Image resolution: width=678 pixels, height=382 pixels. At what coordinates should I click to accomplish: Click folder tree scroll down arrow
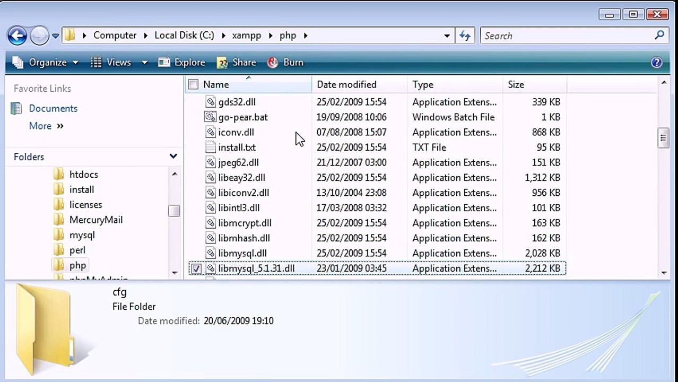(x=175, y=273)
